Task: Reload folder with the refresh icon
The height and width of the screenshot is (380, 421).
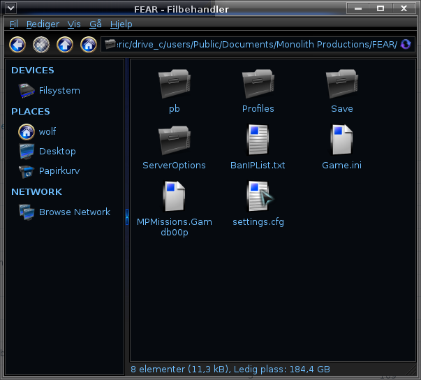Action: click(406, 44)
